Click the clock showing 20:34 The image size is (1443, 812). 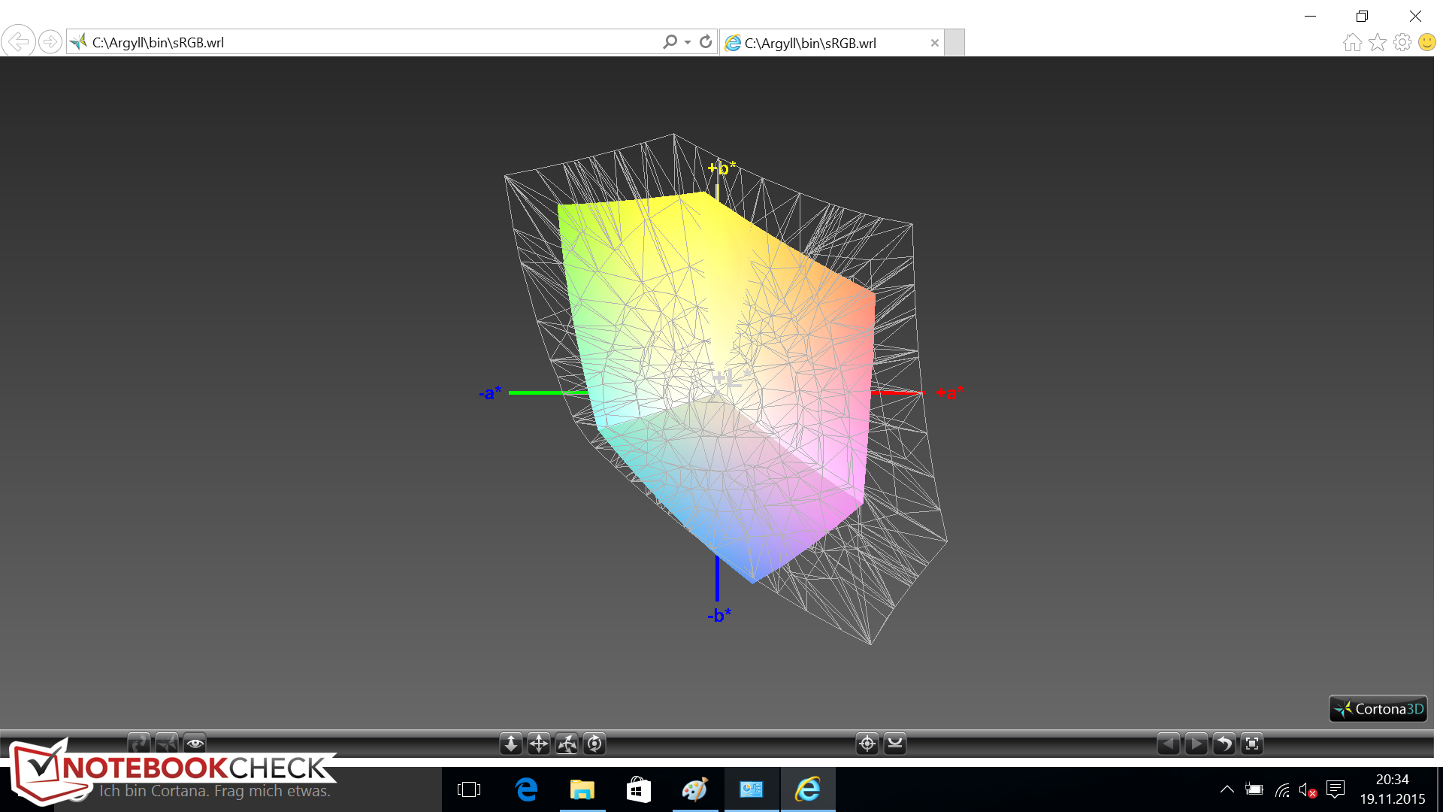point(1392,789)
